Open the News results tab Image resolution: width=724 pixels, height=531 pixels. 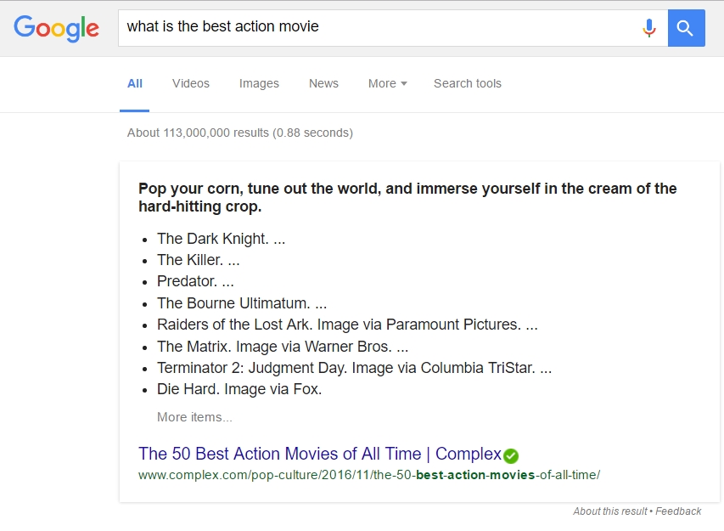[323, 83]
